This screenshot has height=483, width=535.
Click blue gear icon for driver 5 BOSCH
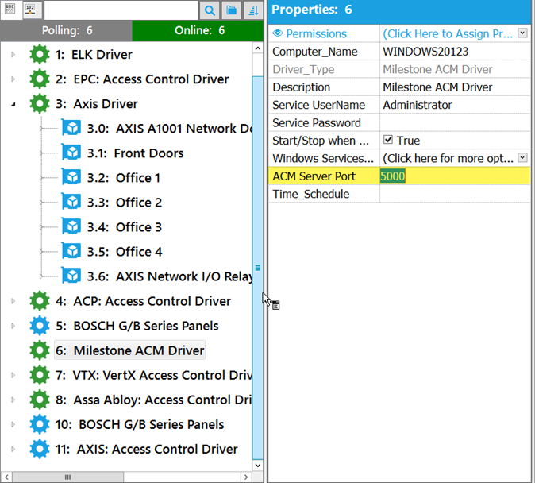40,326
